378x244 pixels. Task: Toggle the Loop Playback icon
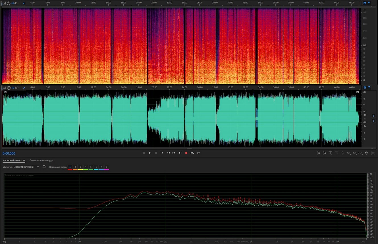[x=192, y=153]
